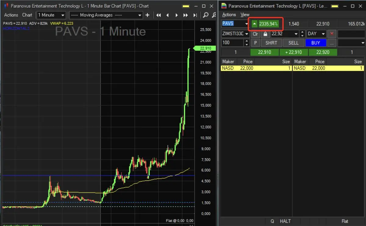Screen dimensions: 366x226
Task: Click the price field stepper arrows
Action: tap(302, 34)
